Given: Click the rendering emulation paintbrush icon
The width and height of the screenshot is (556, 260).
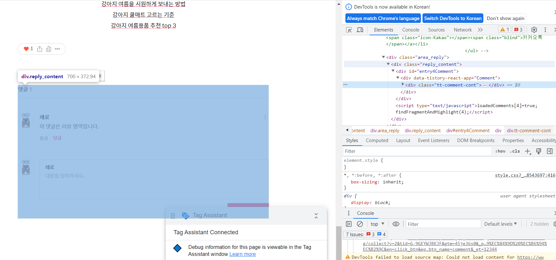Looking at the screenshot, I should (539, 151).
